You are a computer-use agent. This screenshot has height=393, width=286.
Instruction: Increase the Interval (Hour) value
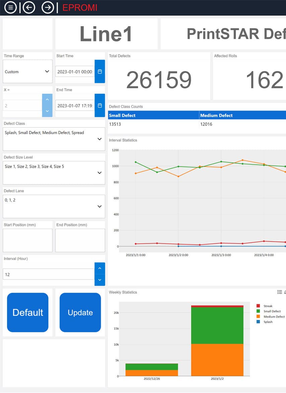pos(100,268)
